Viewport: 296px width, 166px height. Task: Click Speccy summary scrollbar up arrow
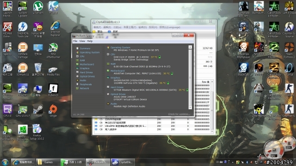point(190,47)
